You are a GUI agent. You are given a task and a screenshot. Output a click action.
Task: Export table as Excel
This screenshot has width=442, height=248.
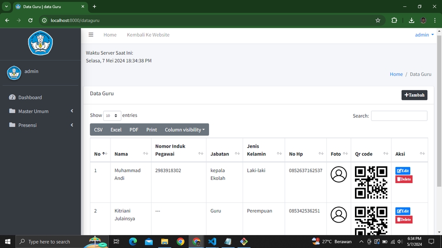click(116, 130)
